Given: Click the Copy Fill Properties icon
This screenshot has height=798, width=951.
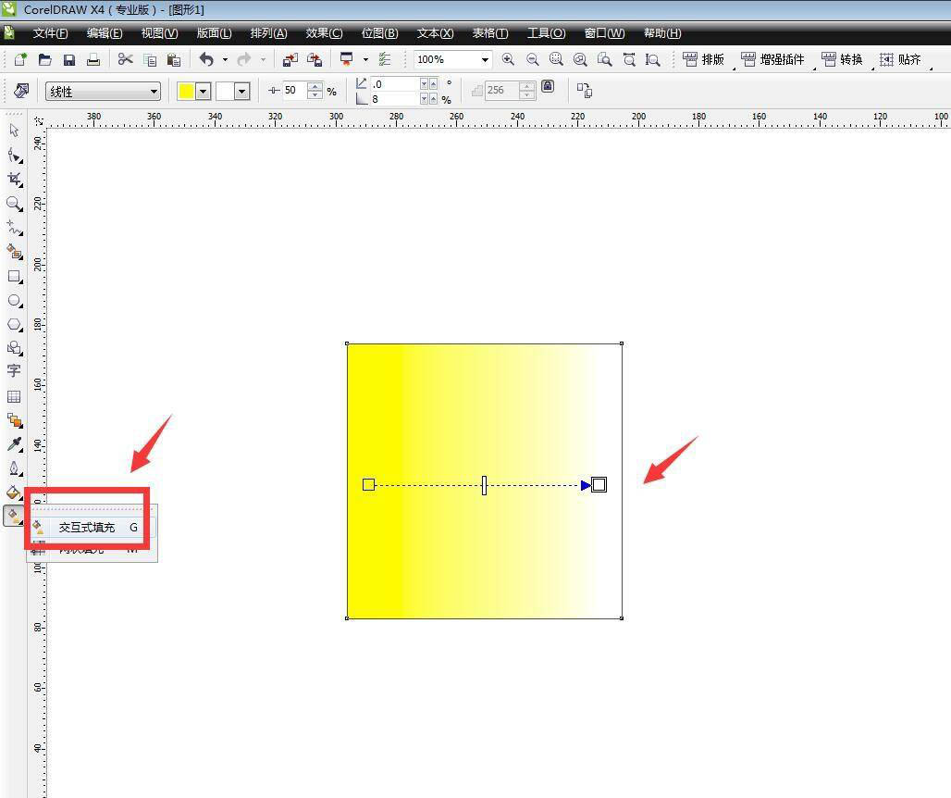Looking at the screenshot, I should point(584,91).
